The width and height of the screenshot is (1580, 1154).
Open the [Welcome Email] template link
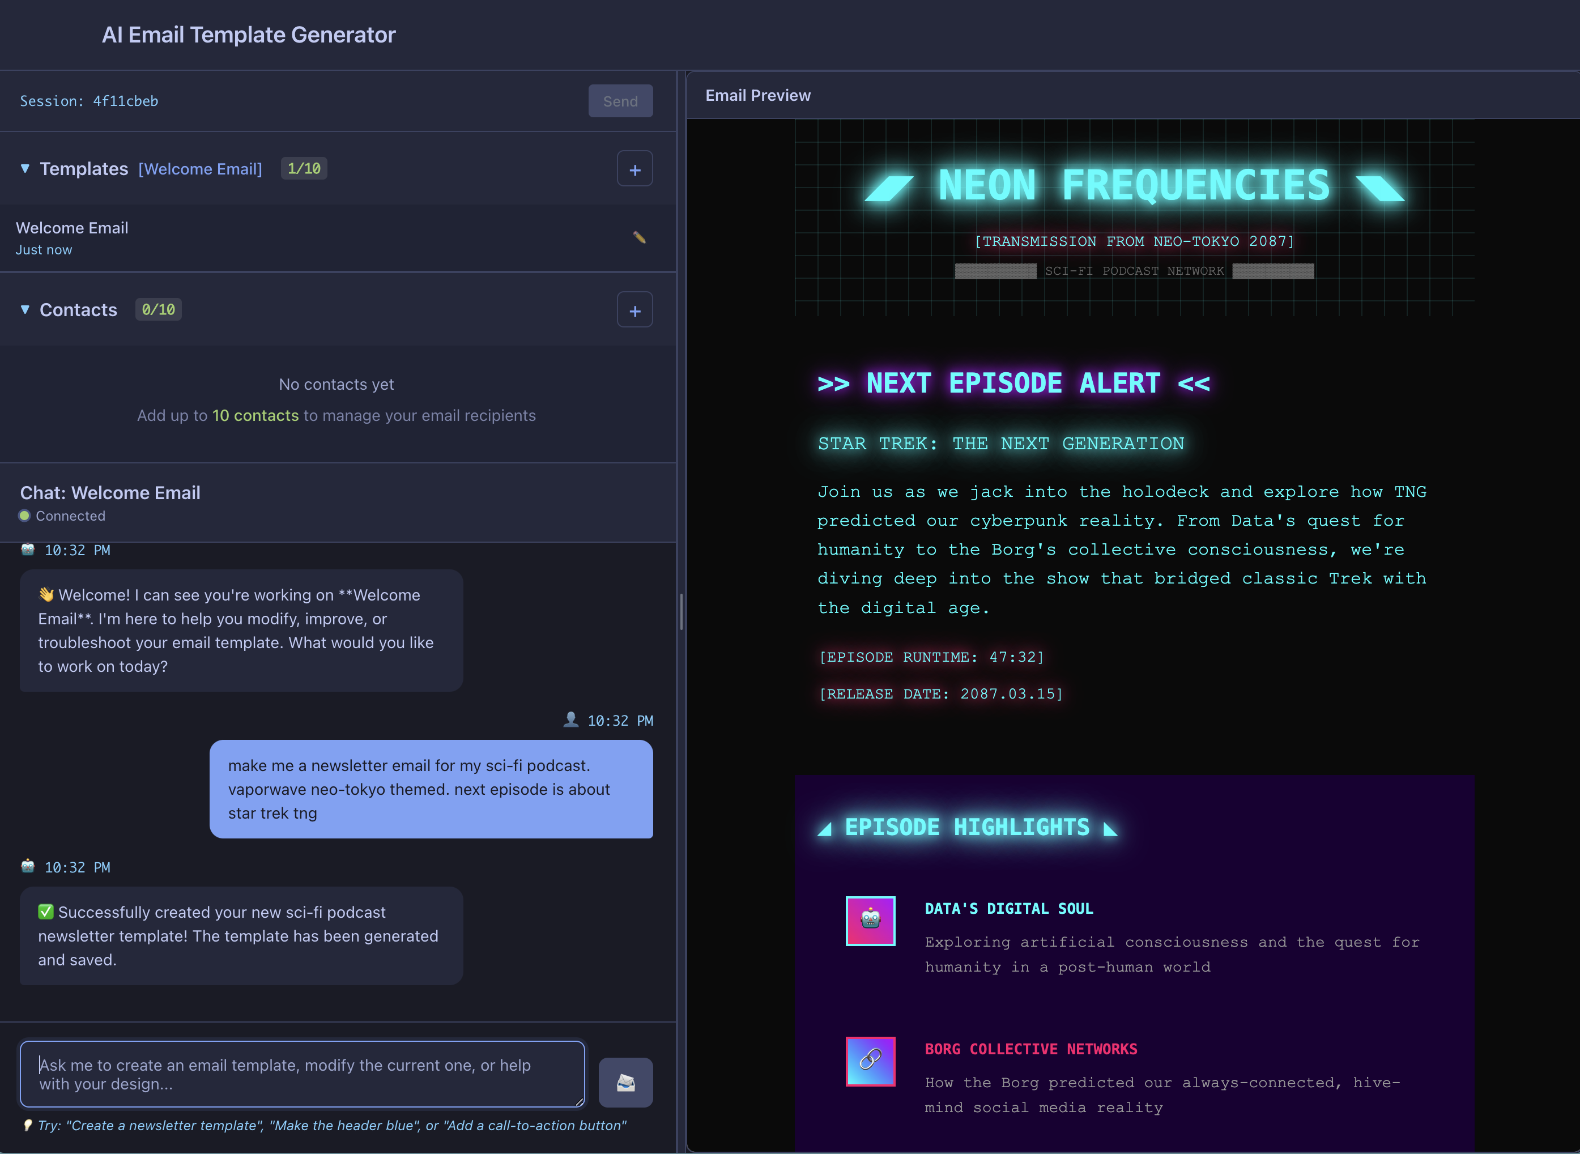click(201, 168)
